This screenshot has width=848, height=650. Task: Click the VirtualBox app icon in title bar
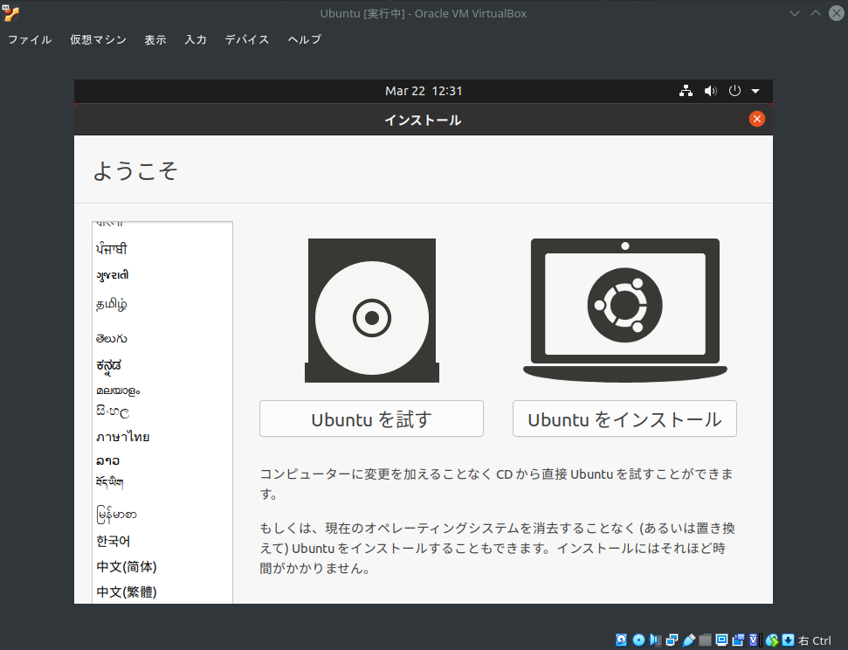[10, 13]
